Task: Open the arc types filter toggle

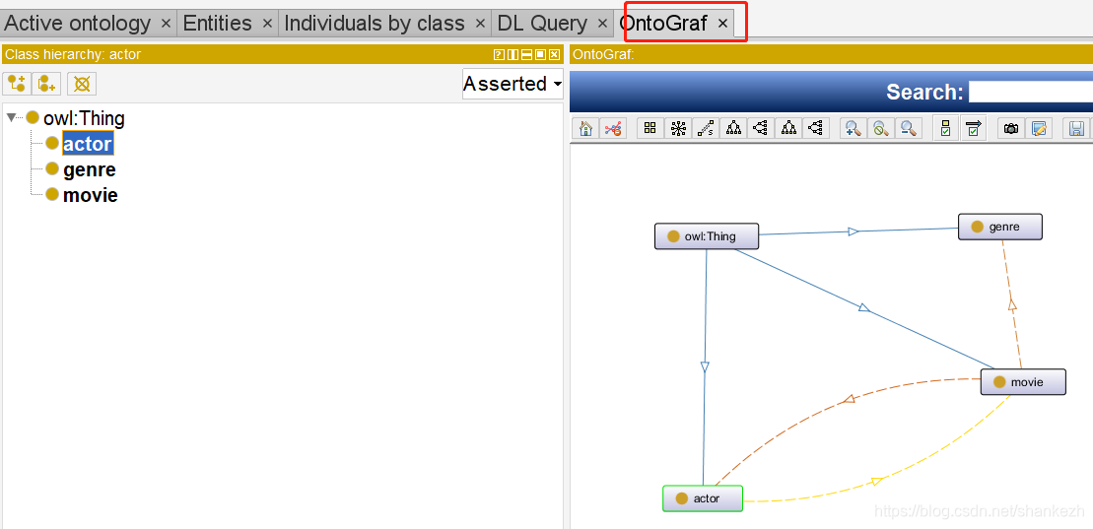Action: point(973,128)
